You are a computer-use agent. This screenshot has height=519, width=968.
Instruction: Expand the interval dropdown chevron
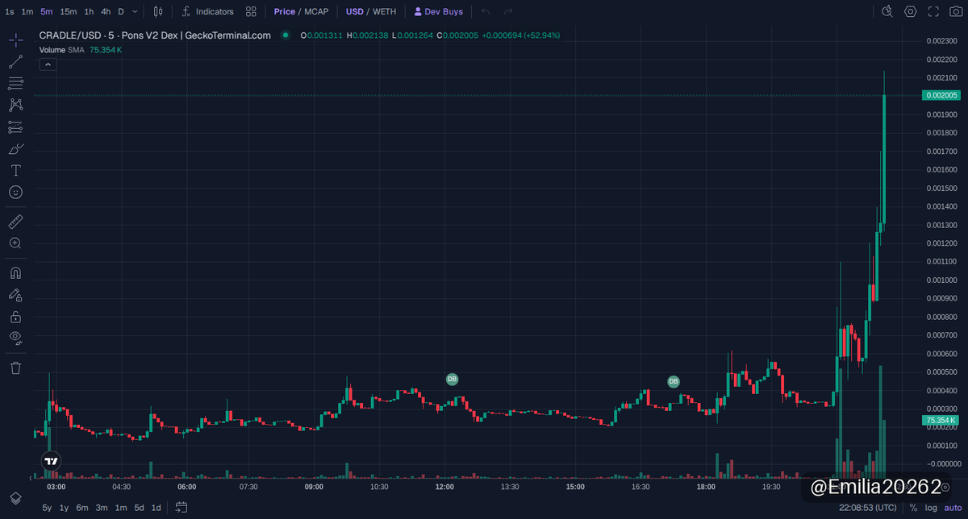(135, 12)
